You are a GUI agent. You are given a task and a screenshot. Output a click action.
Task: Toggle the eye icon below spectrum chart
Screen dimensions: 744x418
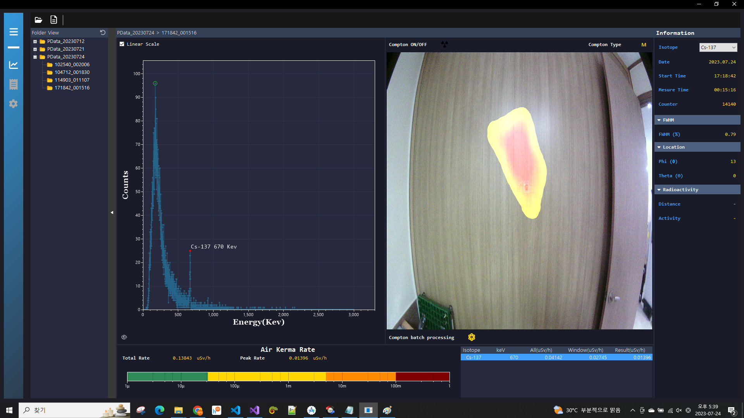click(x=124, y=337)
